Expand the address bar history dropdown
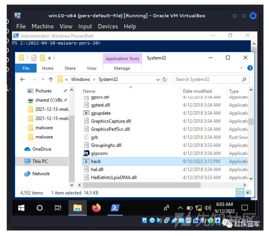This screenshot has width=269, height=236. pos(158,80)
